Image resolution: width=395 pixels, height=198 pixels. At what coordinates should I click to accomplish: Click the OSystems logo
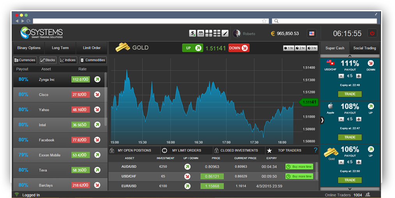click(42, 33)
